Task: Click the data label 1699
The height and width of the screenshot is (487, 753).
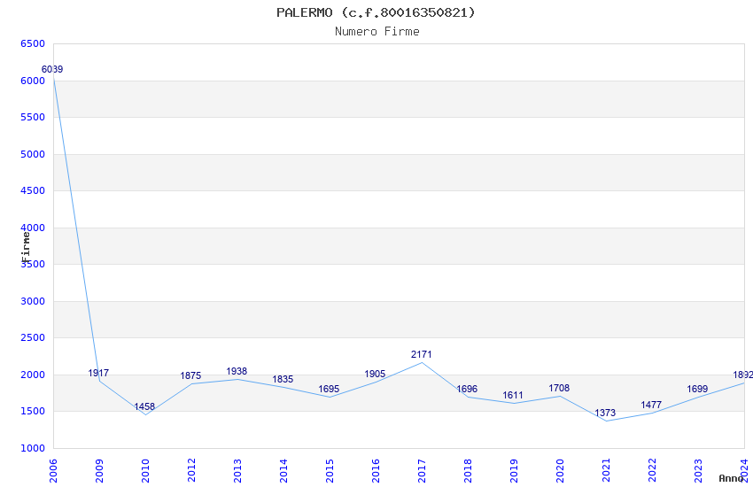Action: [x=697, y=389]
